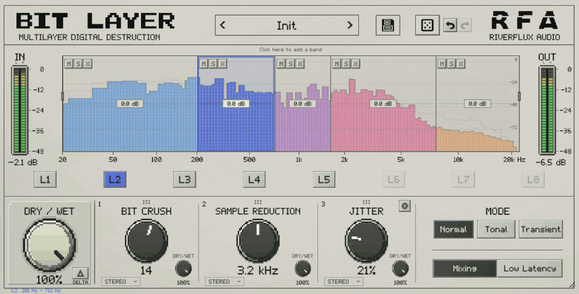Select layer L4 tab
This screenshot has height=294, width=579.
pos(254,180)
